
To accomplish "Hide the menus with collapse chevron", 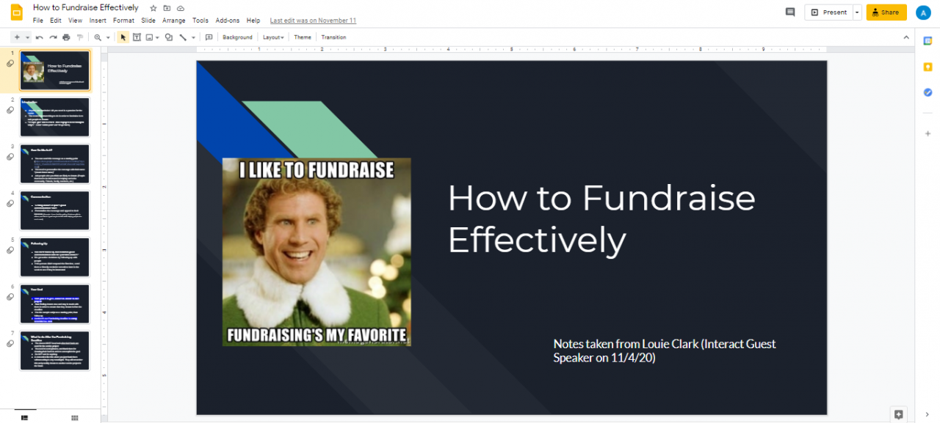I will [905, 37].
